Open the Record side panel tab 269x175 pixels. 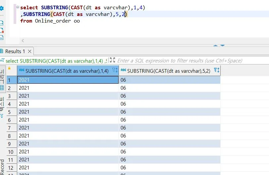pyautogui.click(x=2, y=167)
